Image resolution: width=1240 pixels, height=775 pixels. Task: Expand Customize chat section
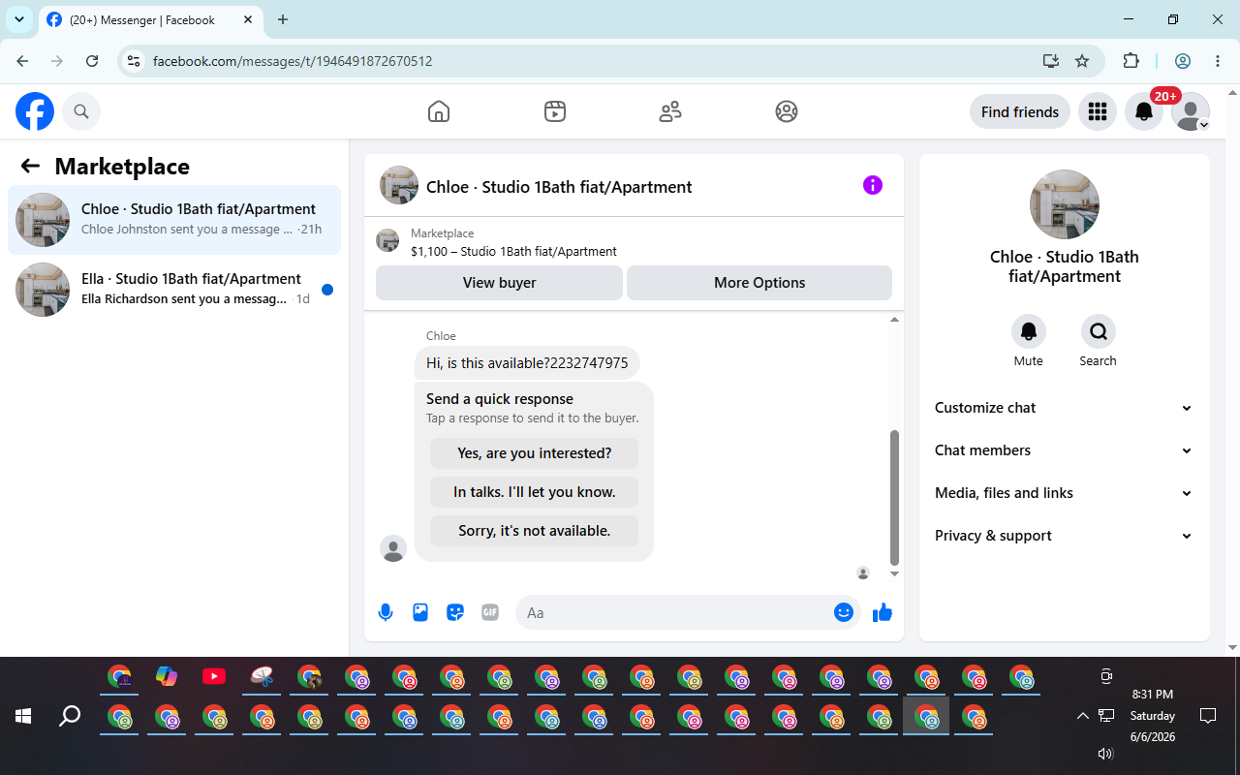1064,408
